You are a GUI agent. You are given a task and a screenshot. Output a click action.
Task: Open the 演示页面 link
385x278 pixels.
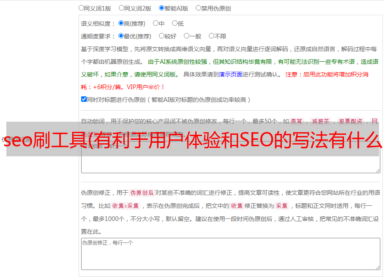click(x=230, y=74)
